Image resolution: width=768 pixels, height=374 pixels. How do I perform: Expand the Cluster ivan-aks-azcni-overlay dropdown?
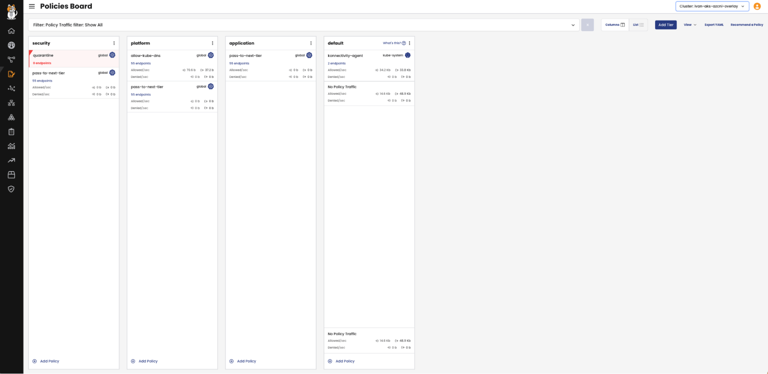tap(712, 6)
